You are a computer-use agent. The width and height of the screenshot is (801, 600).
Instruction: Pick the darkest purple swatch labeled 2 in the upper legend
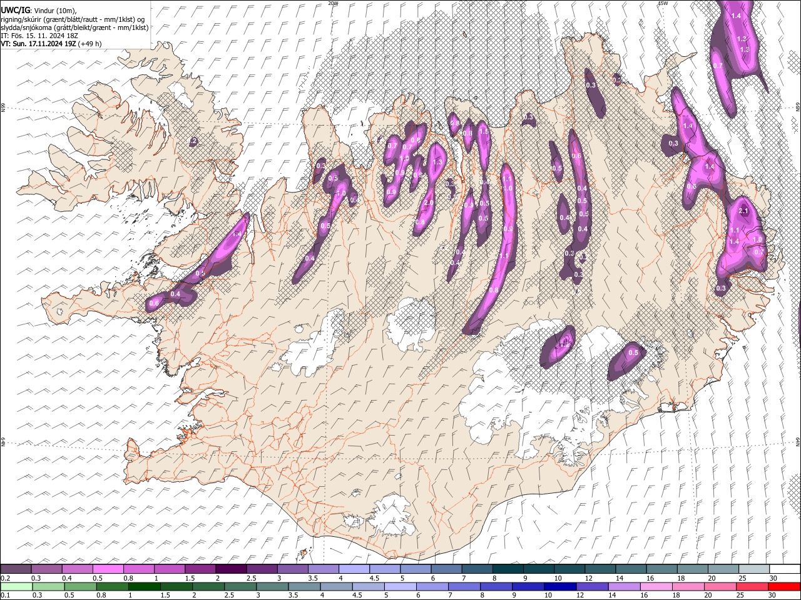(x=231, y=569)
